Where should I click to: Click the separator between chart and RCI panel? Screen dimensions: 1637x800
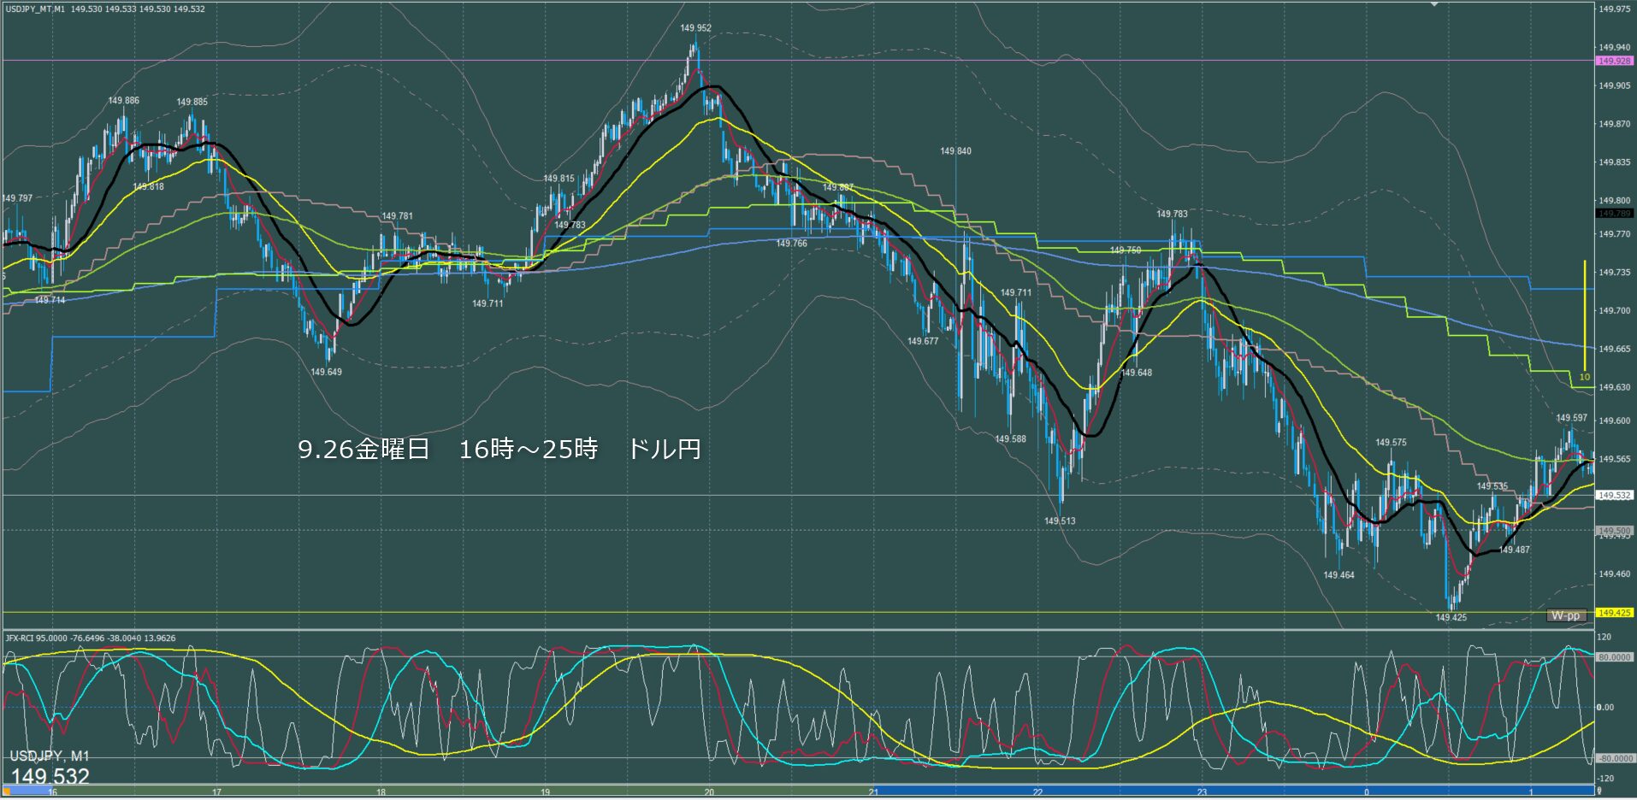click(x=795, y=630)
